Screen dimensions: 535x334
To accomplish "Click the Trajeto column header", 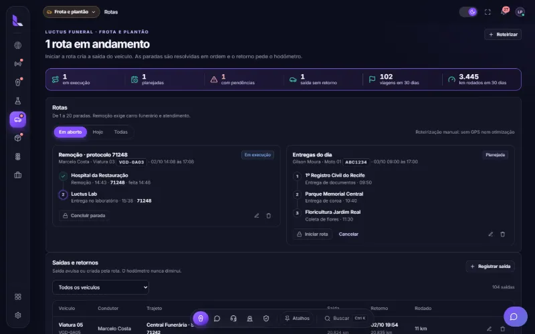I will (154, 308).
